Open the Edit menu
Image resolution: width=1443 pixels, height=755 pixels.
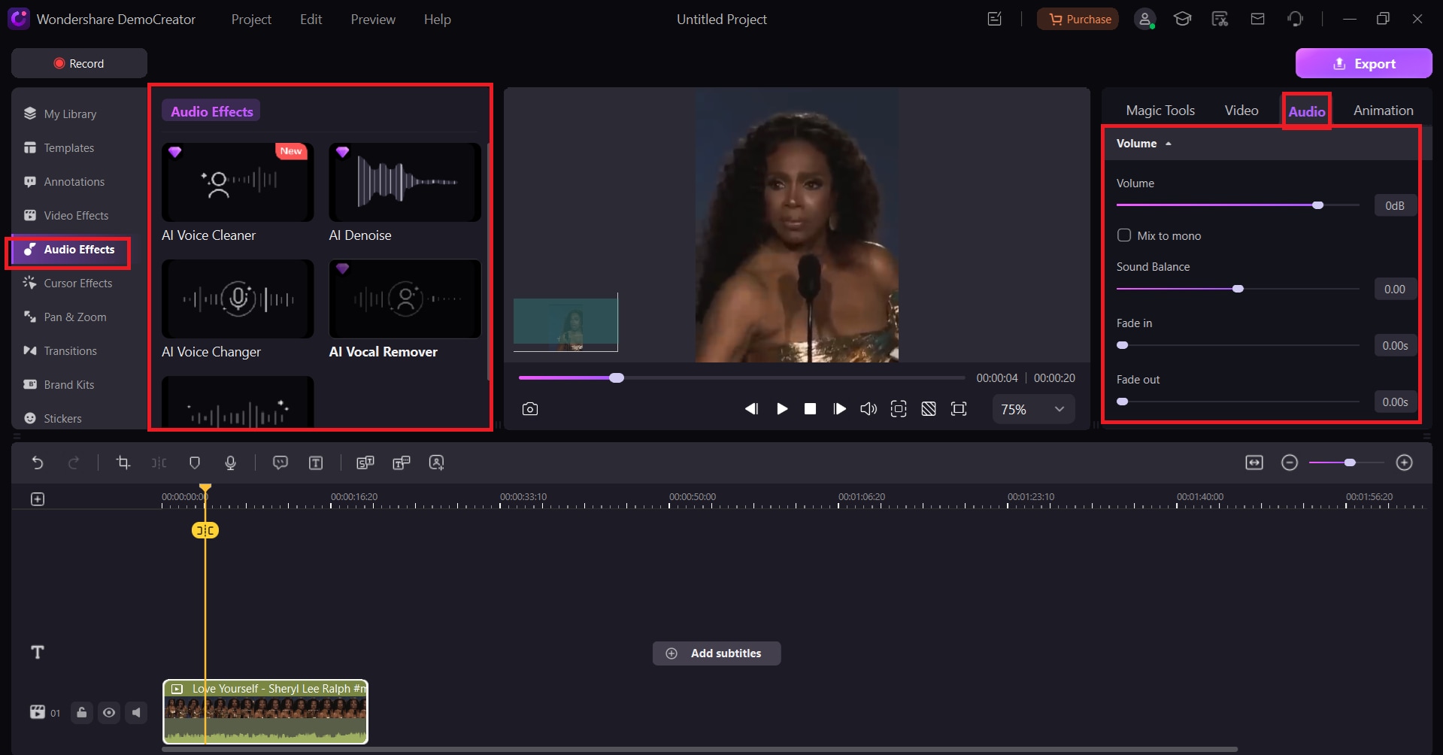[x=311, y=20]
